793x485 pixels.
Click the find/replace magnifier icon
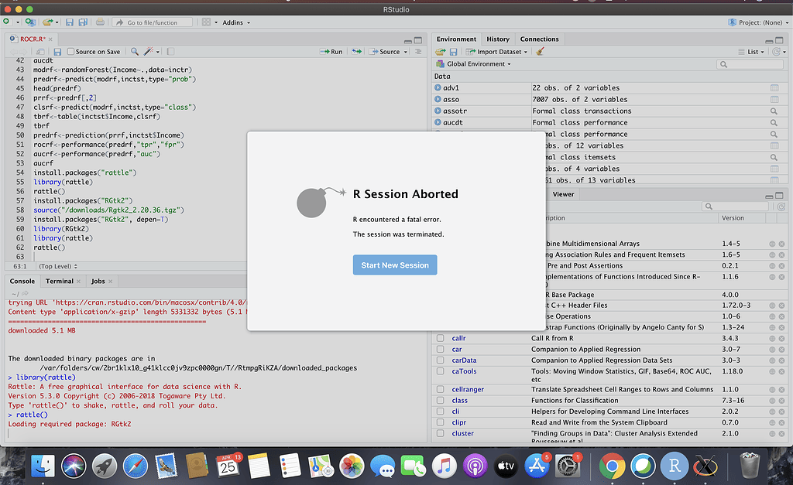click(x=135, y=52)
